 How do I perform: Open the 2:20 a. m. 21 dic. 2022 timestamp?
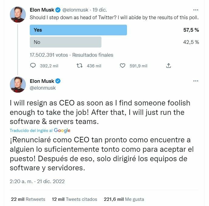[37, 181]
